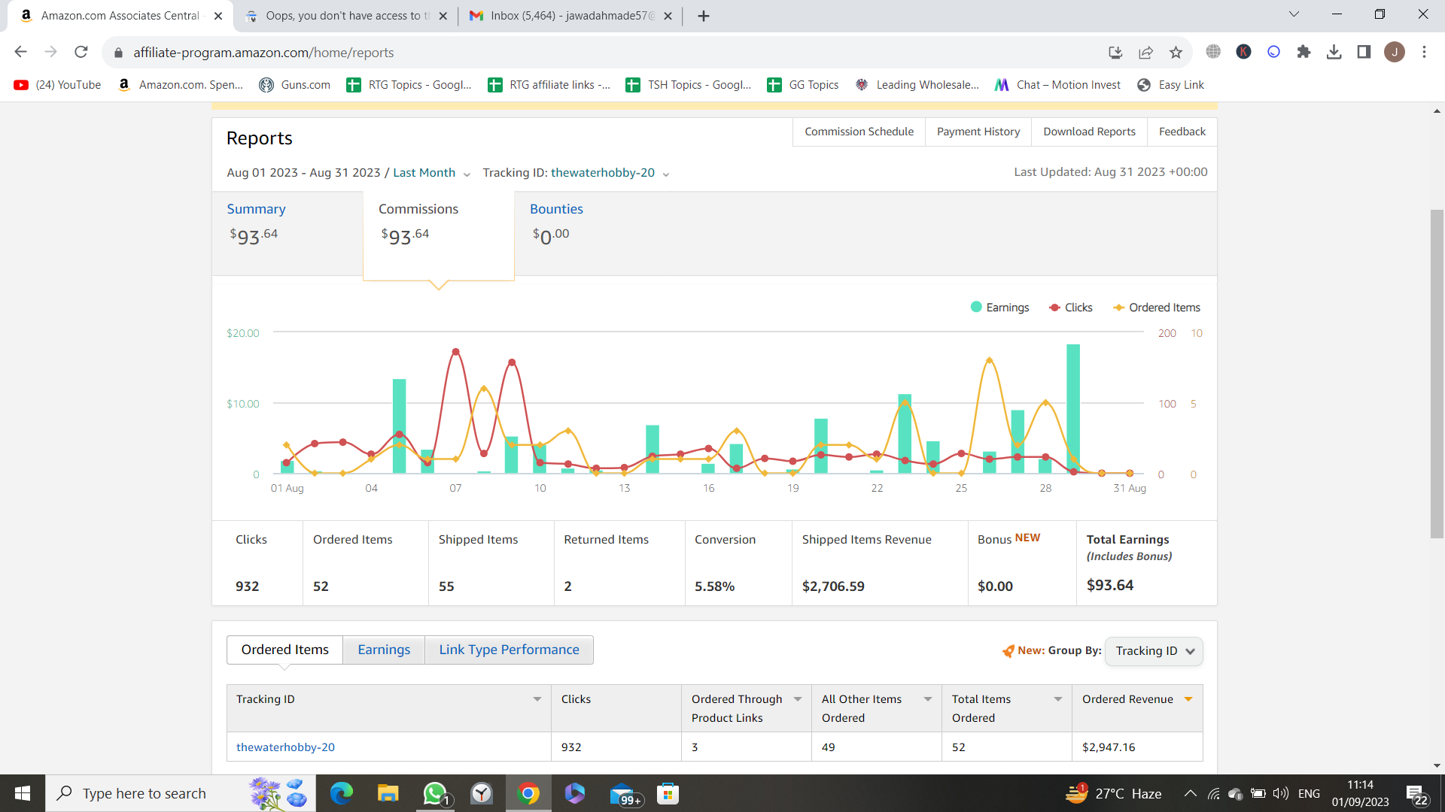Click the Windows taskbar search box
This screenshot has height=812, width=1445.
pos(181,793)
